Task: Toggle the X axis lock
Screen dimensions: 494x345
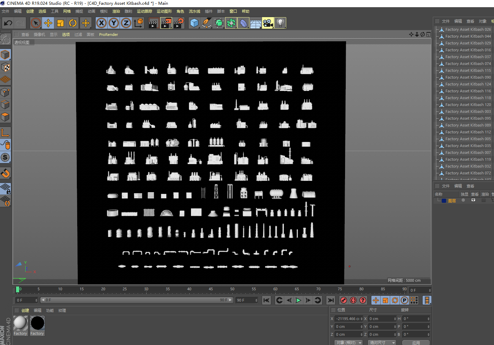Action: click(101, 23)
